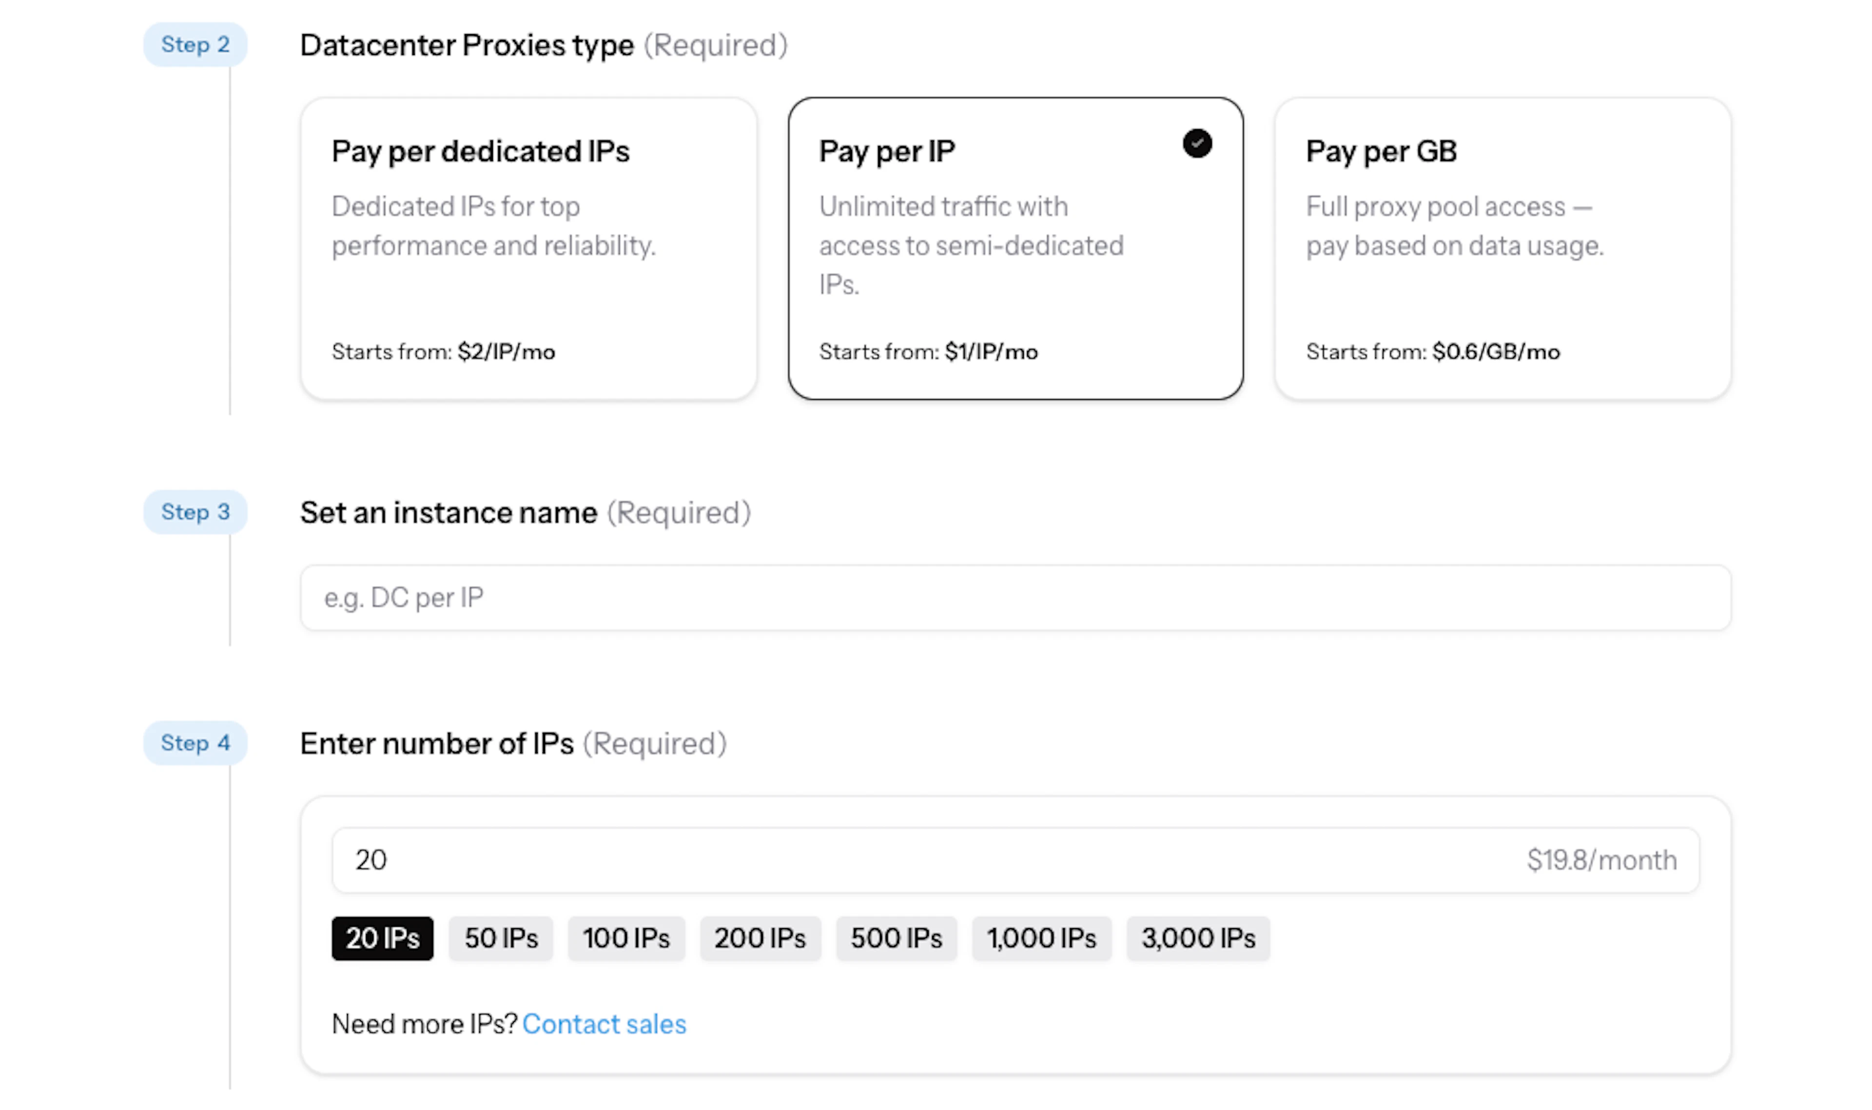1872x1110 pixels.
Task: Click the Step 2 badge
Action: pos(195,45)
